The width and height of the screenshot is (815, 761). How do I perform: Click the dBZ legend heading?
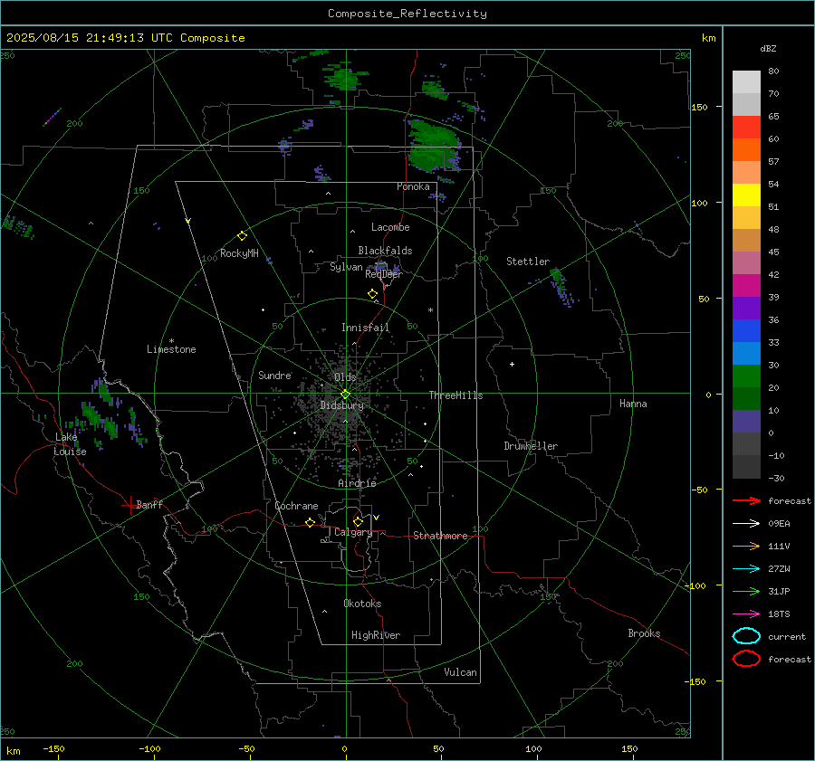[x=768, y=49]
